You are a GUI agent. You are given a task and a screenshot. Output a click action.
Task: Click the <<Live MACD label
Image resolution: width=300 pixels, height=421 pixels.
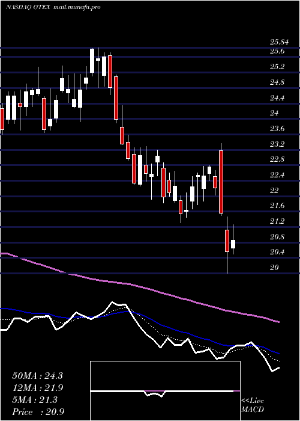pyautogui.click(x=253, y=405)
